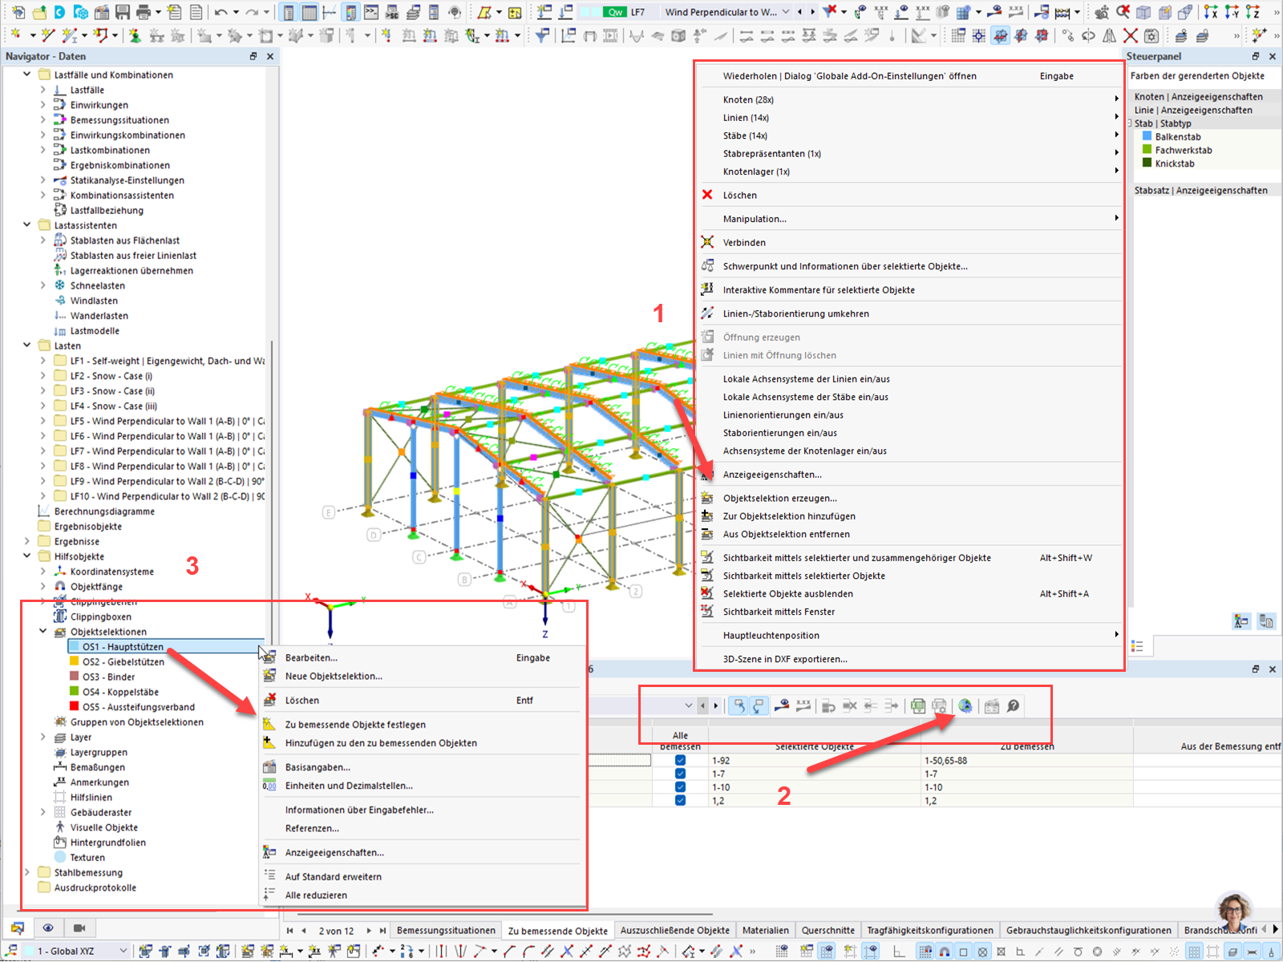Screen dimensions: 1283x962
Task: Toggle the checkbox for the 1,2 table row
Action: tap(680, 800)
